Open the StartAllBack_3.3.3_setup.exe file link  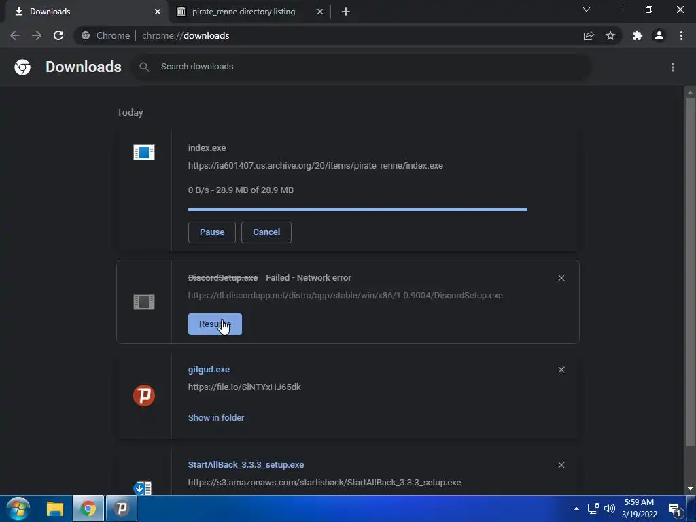246,464
